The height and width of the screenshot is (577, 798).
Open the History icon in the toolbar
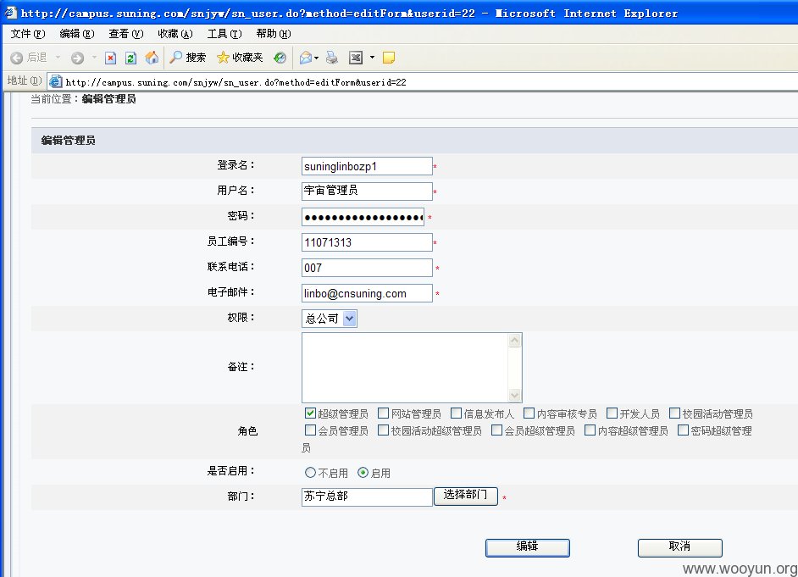coord(280,58)
